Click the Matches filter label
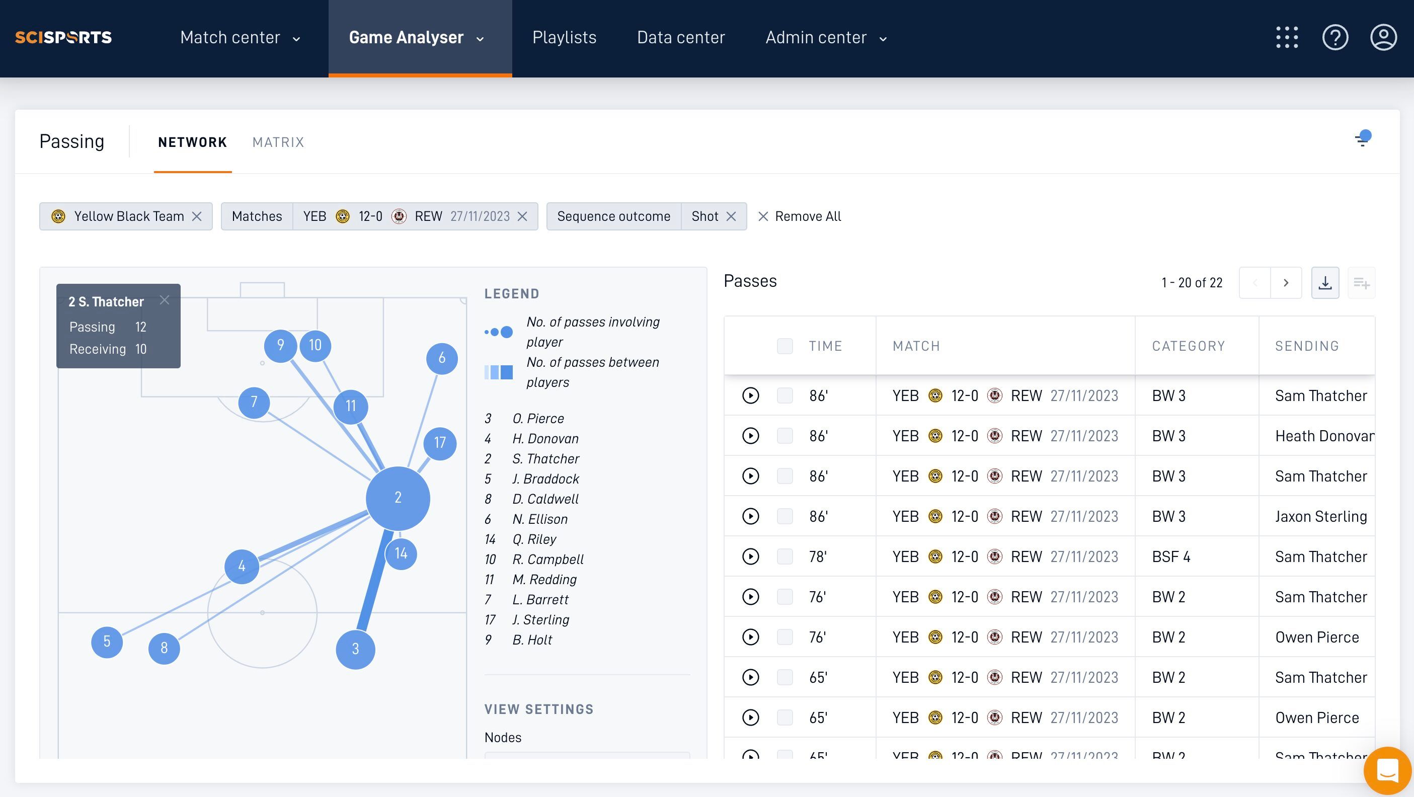The image size is (1414, 797). point(257,216)
